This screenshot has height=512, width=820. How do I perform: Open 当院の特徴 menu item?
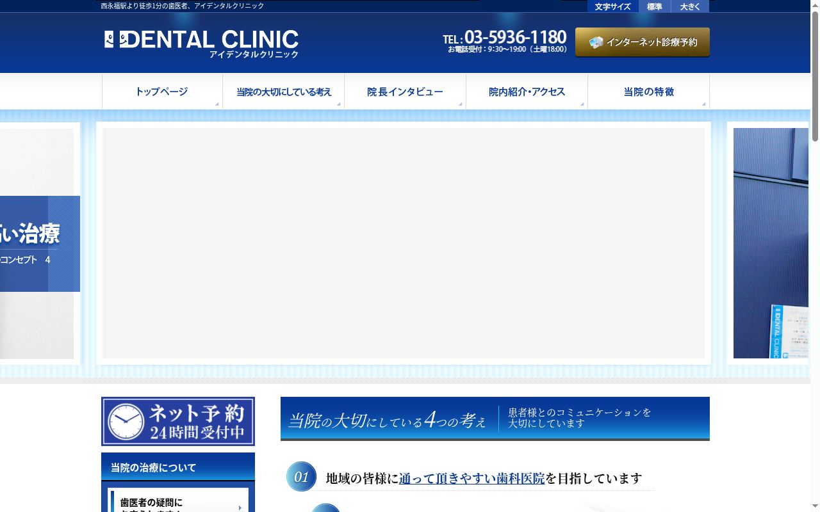(649, 92)
